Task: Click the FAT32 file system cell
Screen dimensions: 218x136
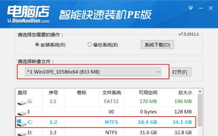Action: pos(111,101)
